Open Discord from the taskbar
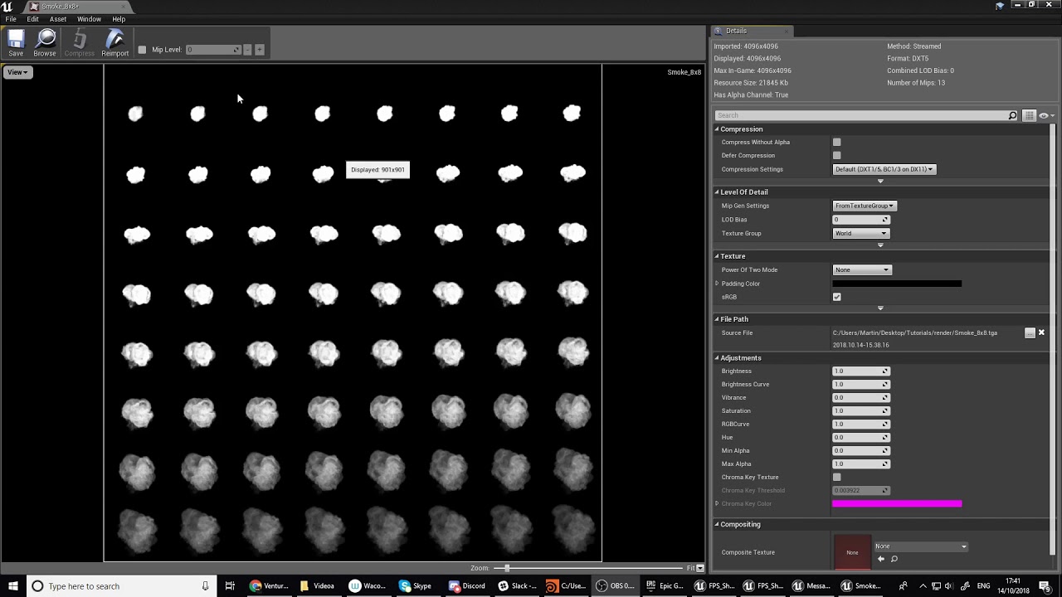Viewport: 1062px width, 597px height. pyautogui.click(x=467, y=585)
